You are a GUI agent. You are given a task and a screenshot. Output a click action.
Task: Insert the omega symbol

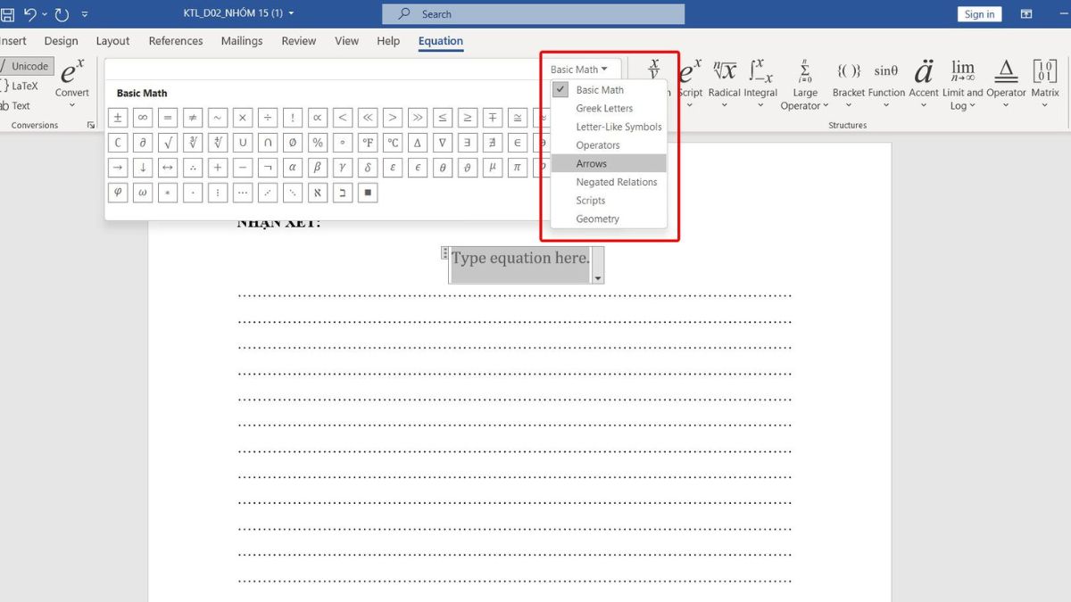click(143, 192)
